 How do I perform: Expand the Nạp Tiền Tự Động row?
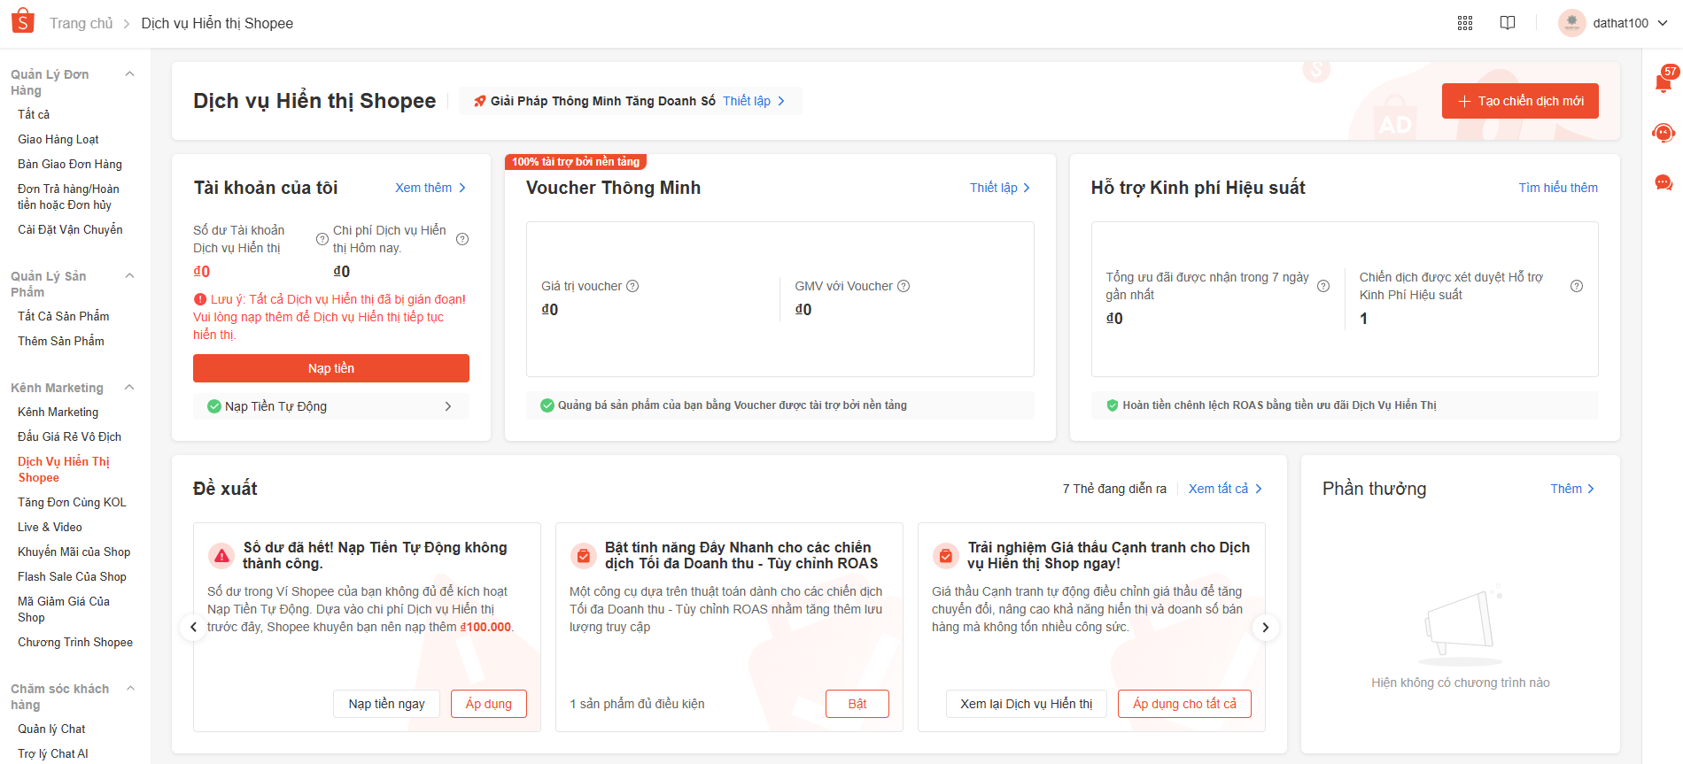click(330, 406)
